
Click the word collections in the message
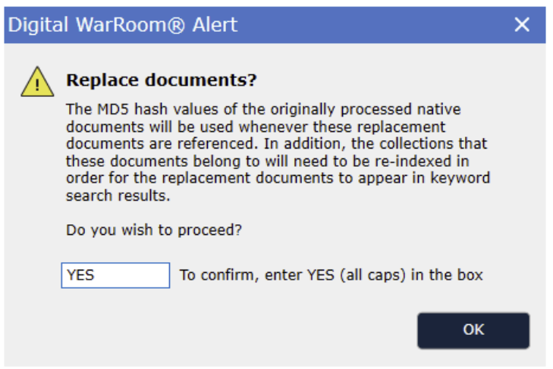pos(416,144)
